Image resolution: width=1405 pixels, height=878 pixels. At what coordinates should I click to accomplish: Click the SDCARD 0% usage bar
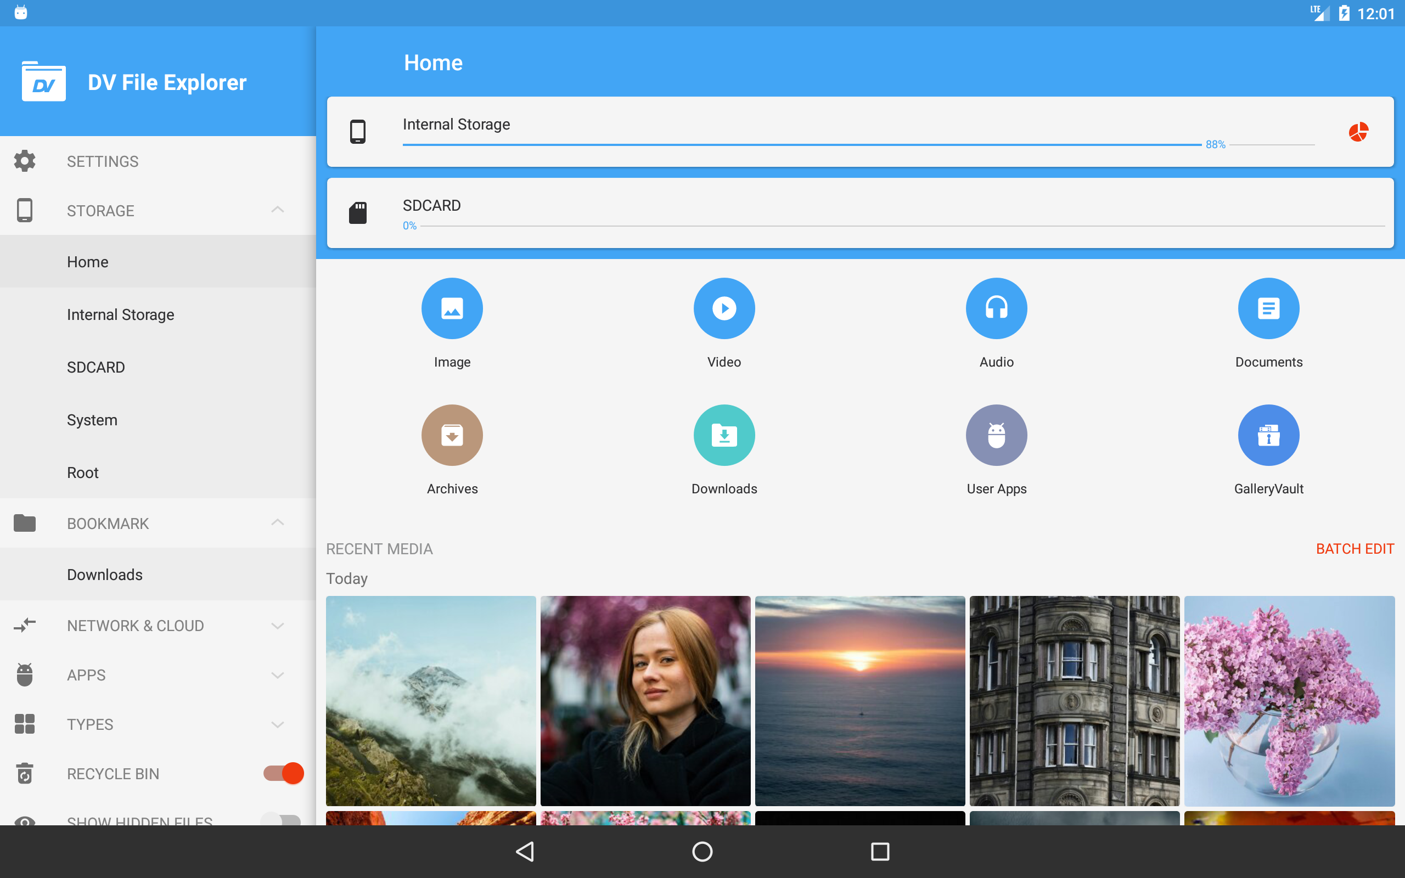[893, 226]
